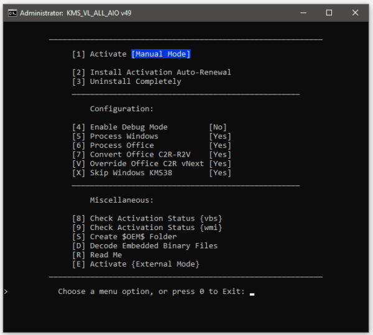Screen dimensions: 373x335
Task: Click Create $OEM$ Folder option
Action: [x=124, y=237]
